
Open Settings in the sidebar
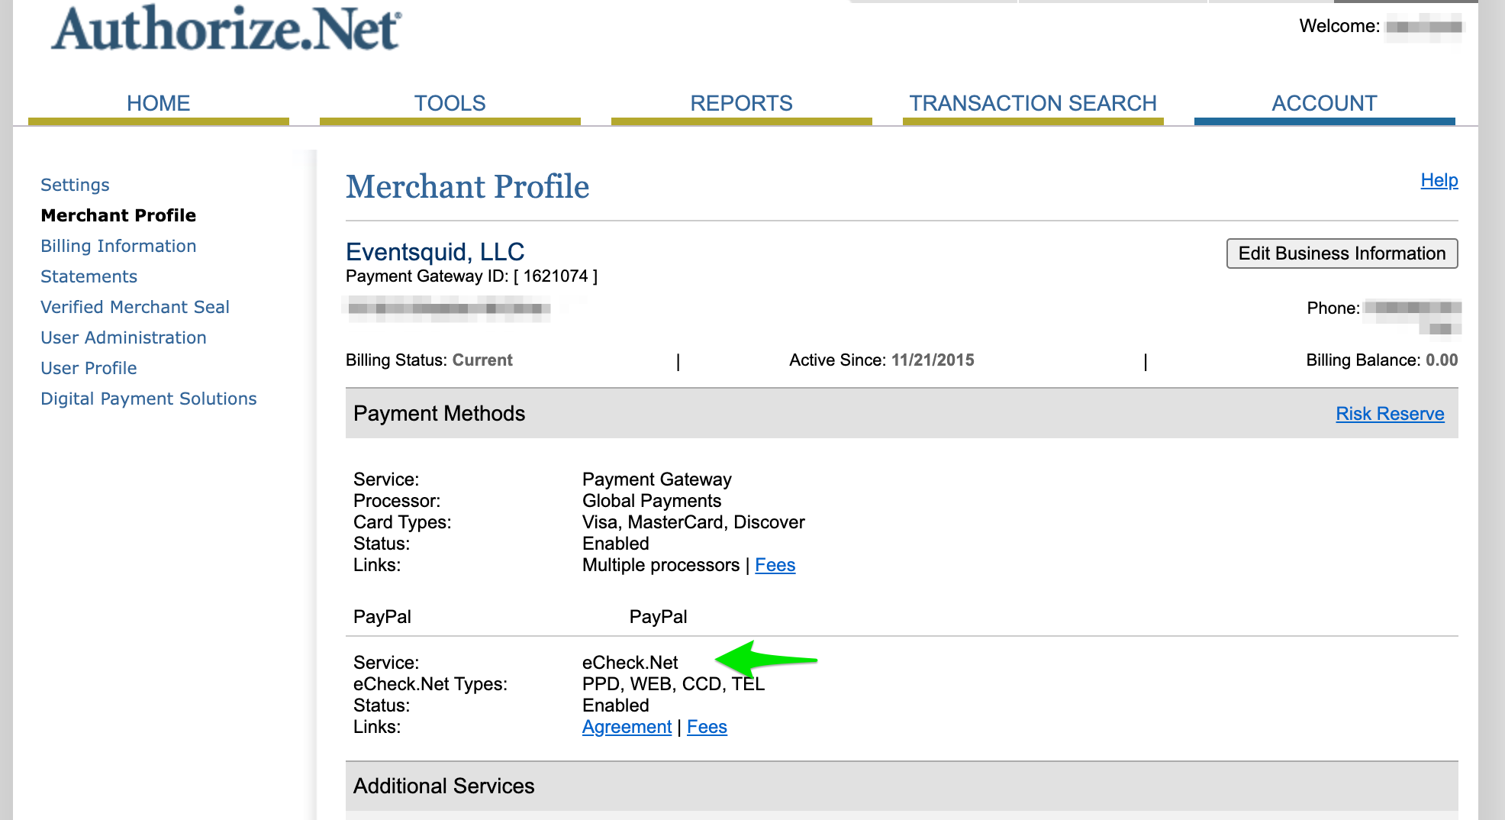coord(75,185)
